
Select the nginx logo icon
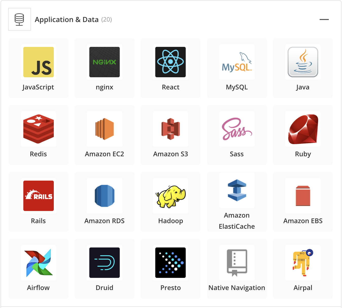point(105,62)
